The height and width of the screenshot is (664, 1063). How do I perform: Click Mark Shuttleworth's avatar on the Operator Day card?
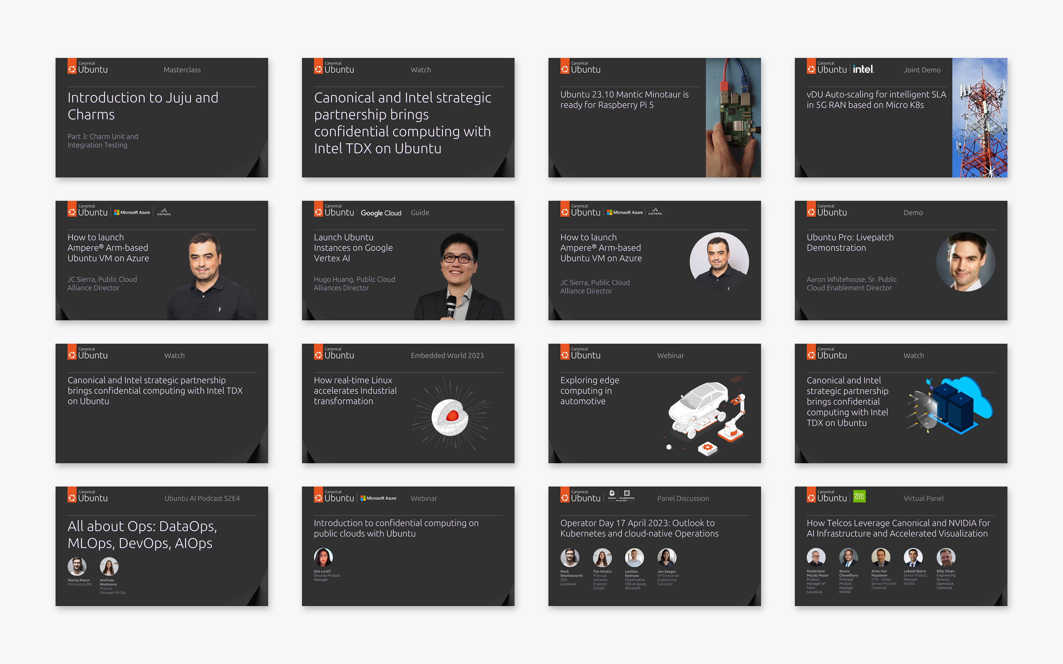click(x=570, y=557)
